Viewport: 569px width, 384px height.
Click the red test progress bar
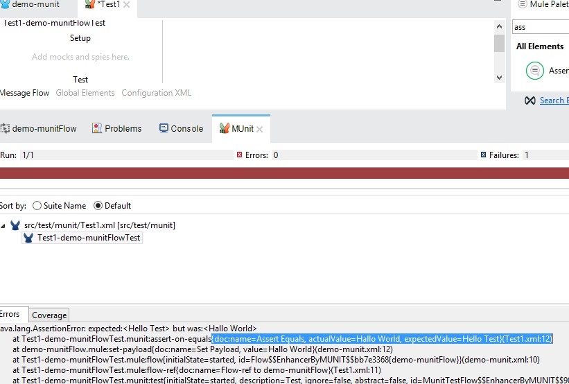pyautogui.click(x=284, y=173)
